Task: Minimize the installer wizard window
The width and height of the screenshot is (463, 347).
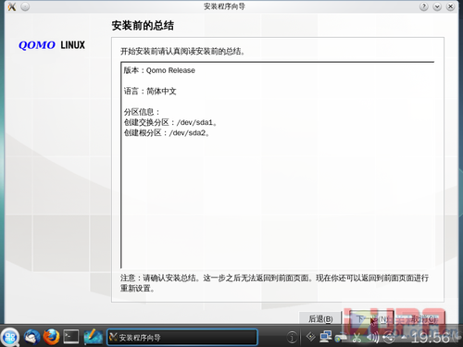Action: tap(437, 6)
